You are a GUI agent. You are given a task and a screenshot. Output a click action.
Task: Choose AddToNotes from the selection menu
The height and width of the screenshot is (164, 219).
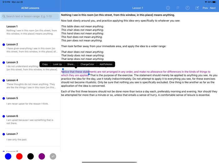pos(106,64)
